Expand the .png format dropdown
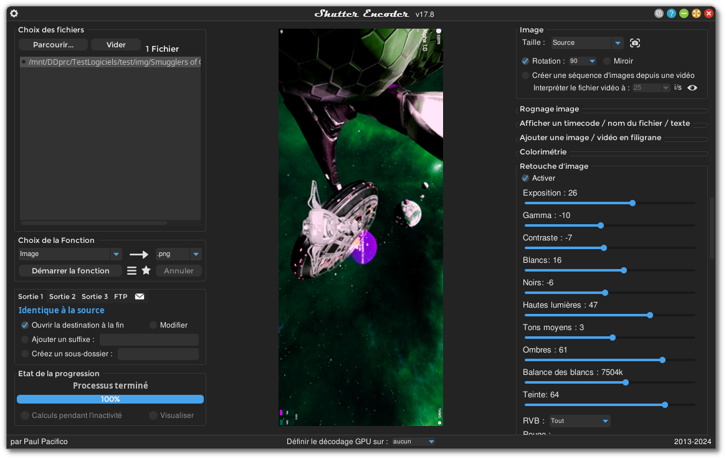The width and height of the screenshot is (726, 459). pos(196,254)
